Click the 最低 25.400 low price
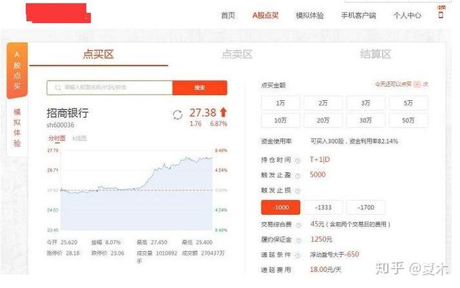This screenshot has width=460, height=288. (197, 243)
